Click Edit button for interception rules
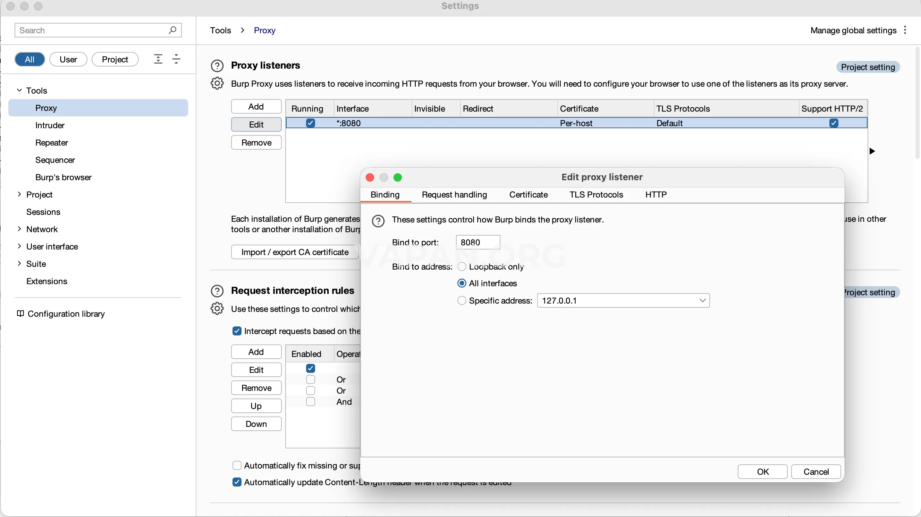 256,370
